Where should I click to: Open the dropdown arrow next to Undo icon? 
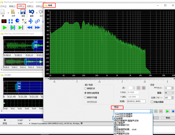[x=37, y=13]
